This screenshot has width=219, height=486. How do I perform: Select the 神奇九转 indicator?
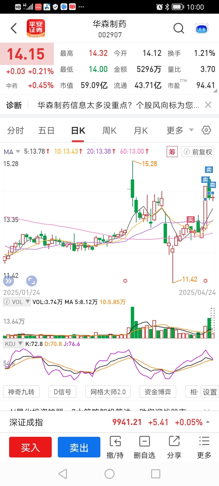pyautogui.click(x=21, y=392)
